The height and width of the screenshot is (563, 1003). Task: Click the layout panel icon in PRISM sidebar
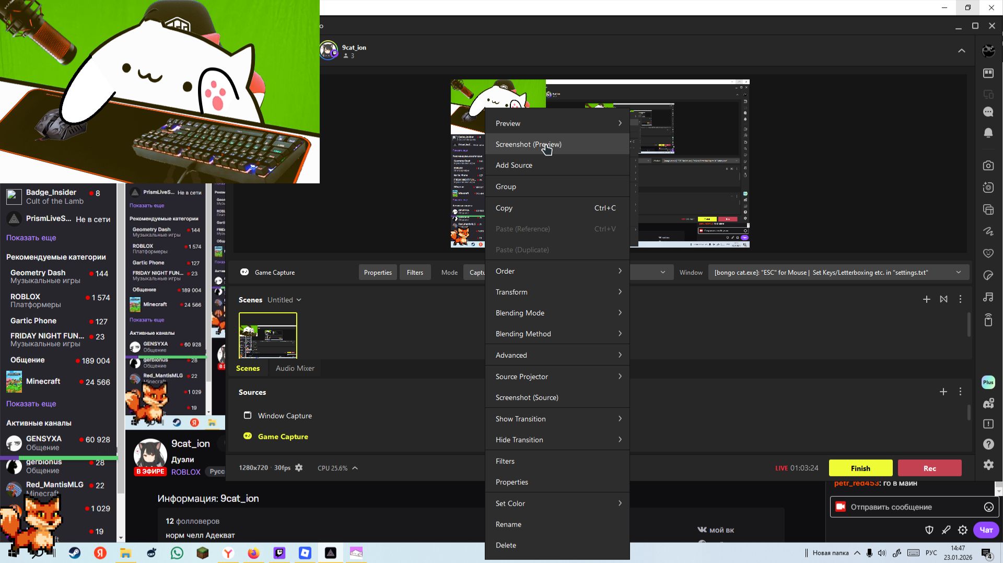(x=988, y=73)
